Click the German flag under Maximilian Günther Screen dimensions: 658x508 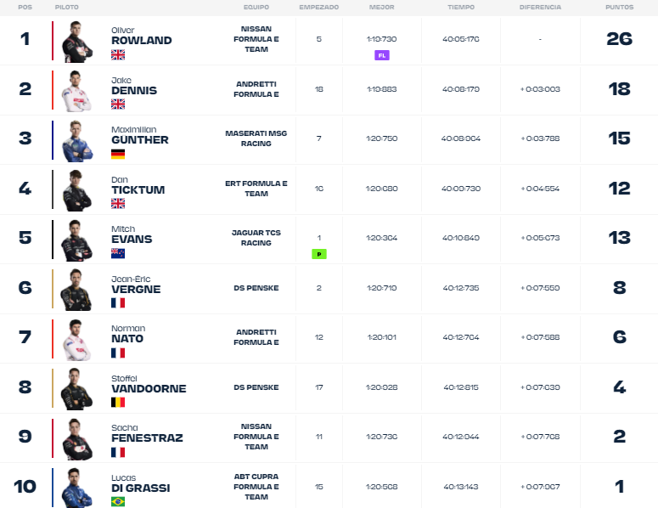[118, 154]
